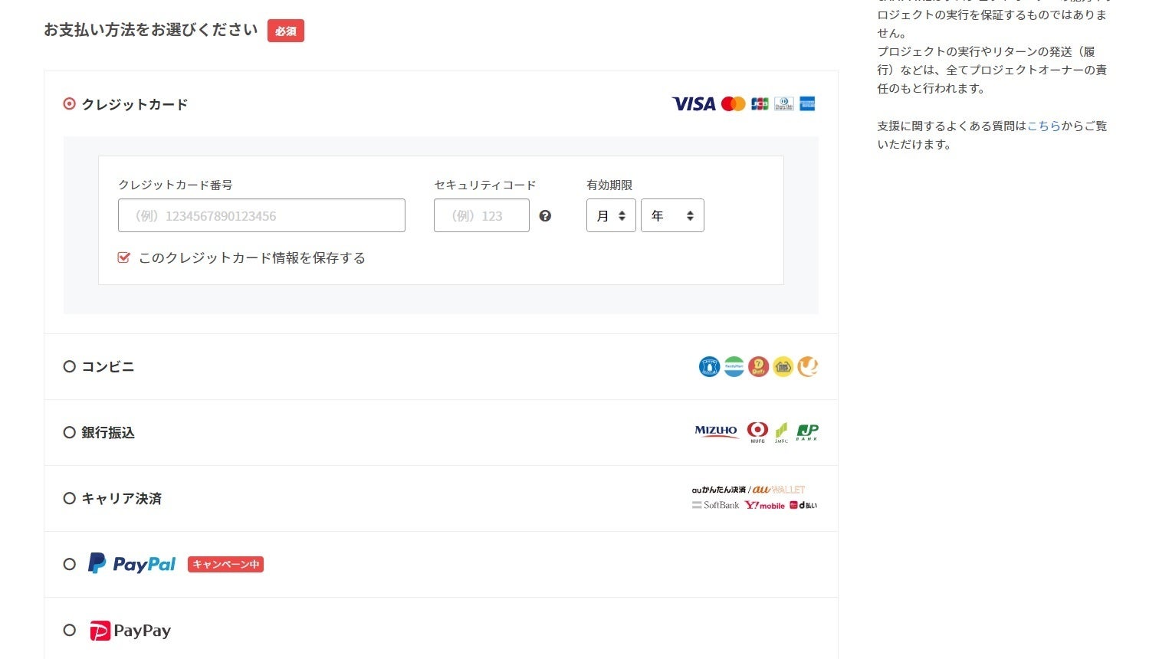Image resolution: width=1159 pixels, height=659 pixels.
Task: Select the コンビニ payment radio button
Action: tap(70, 367)
